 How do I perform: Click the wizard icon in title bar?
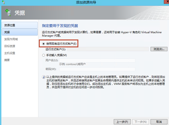pos(3,2)
